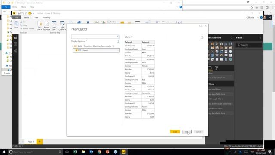Click the Load button in Navigator

pos(175,132)
